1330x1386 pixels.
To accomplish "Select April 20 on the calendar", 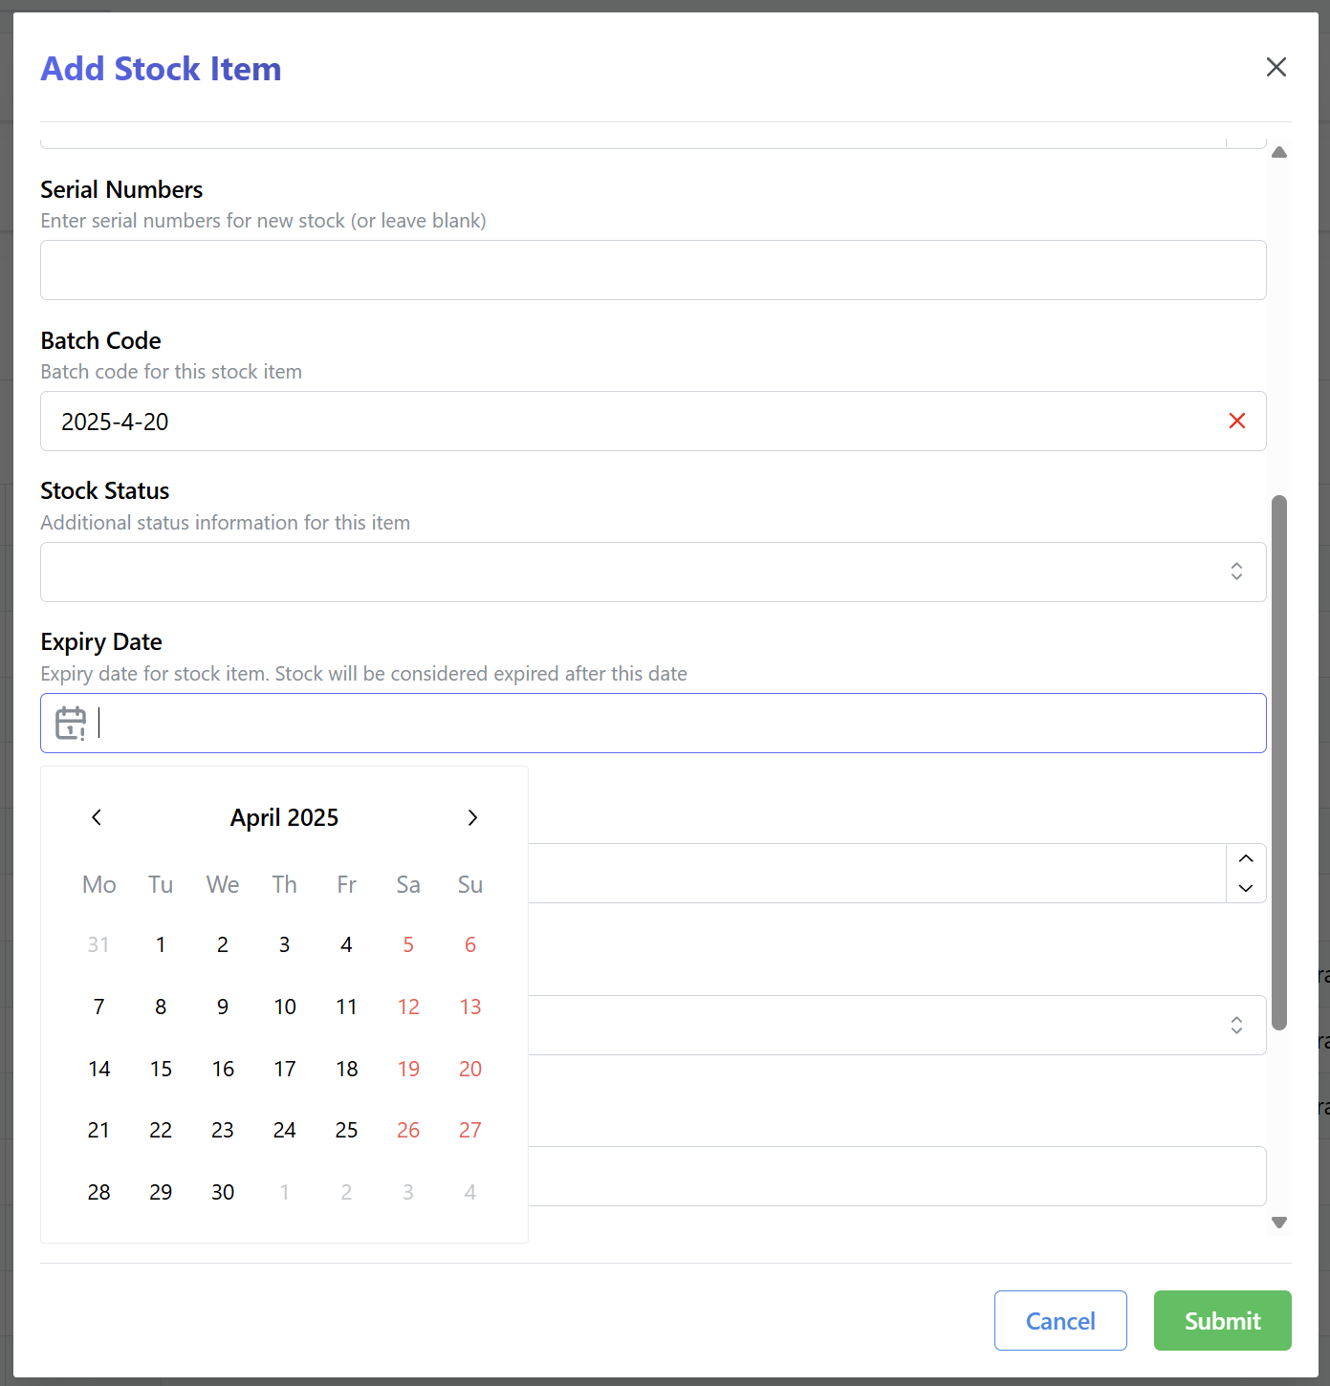I will pyautogui.click(x=469, y=1069).
